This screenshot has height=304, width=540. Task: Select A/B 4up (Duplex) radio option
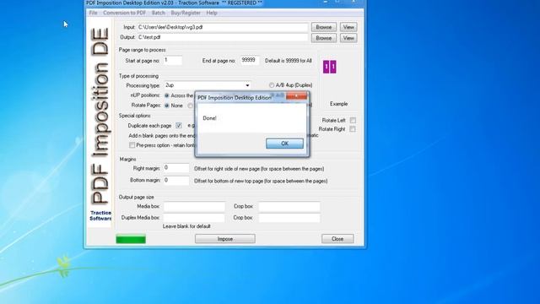click(272, 84)
